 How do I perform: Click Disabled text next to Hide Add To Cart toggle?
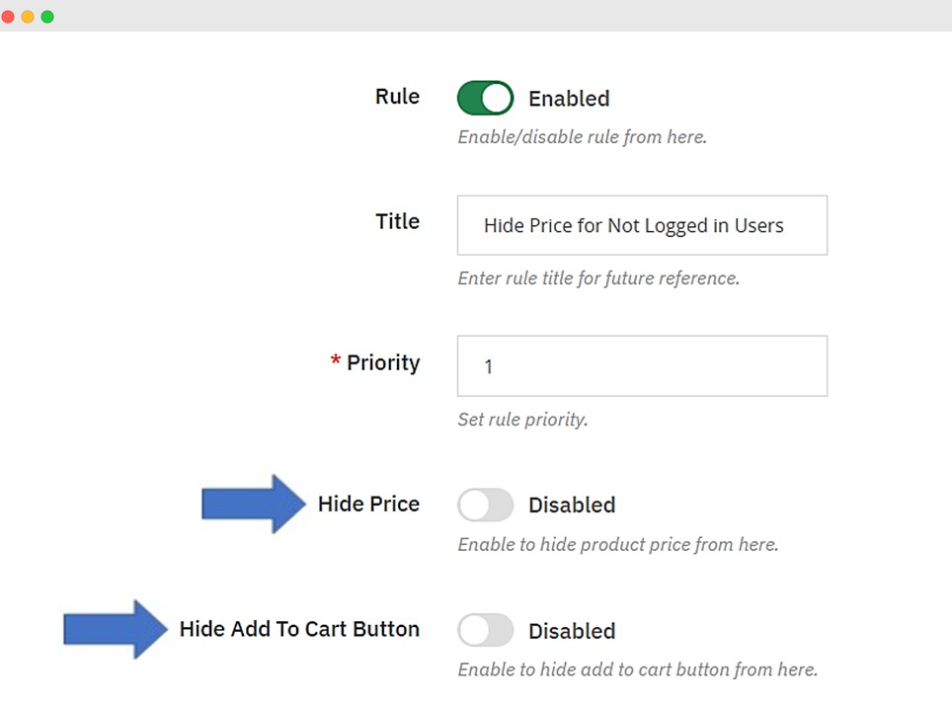point(572,631)
